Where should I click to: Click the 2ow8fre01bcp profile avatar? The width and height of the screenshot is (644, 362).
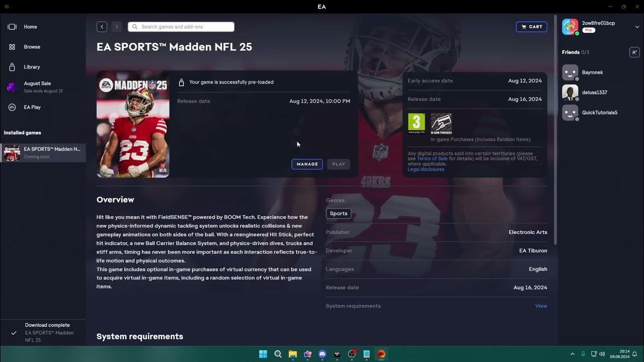[570, 27]
